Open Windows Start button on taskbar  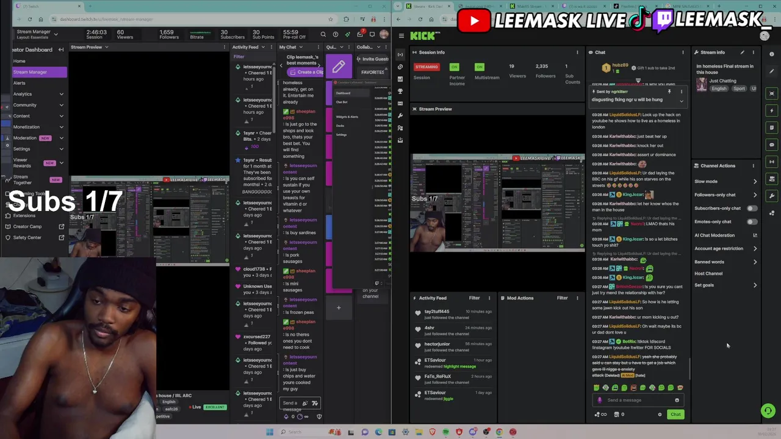click(270, 432)
